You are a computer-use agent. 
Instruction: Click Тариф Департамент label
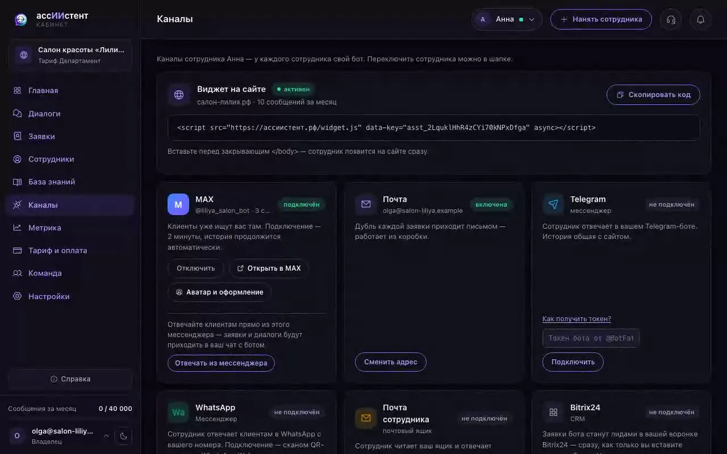pos(69,61)
